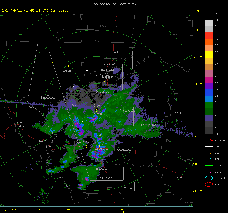Image resolution: width=228 pixels, height=213 pixels.
Task: Select the Drumheller label on the map
Action: coord(148,125)
